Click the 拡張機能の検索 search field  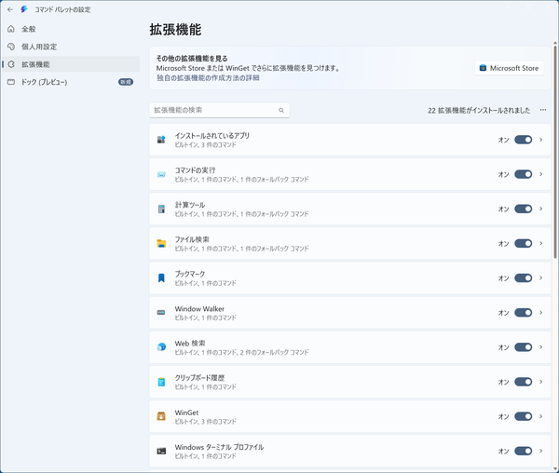coord(219,111)
